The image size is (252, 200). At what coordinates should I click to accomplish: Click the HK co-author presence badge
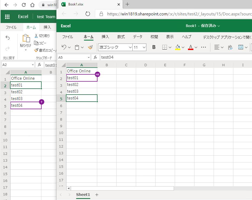tap(98, 74)
